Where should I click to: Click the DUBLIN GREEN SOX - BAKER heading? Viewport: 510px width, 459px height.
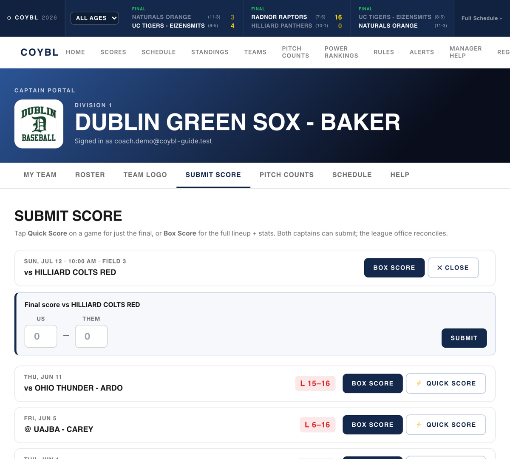[x=237, y=122]
